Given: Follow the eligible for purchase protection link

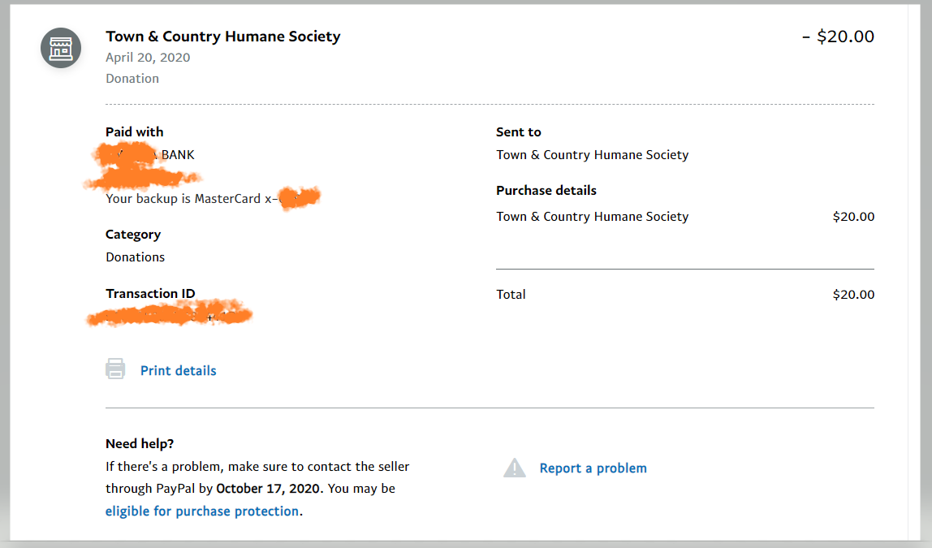Looking at the screenshot, I should (x=202, y=511).
